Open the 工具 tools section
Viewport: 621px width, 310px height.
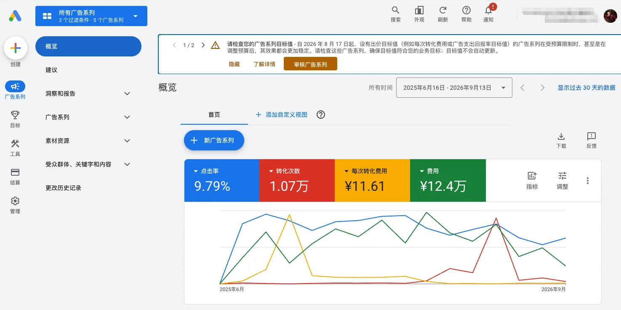(15, 148)
